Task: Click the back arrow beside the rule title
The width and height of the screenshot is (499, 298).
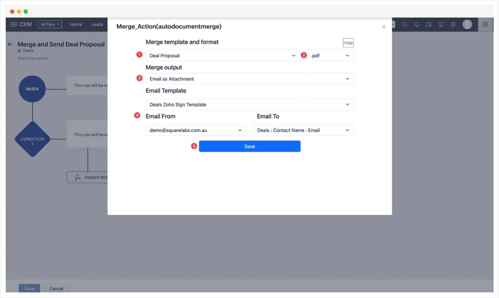Action: [11, 44]
